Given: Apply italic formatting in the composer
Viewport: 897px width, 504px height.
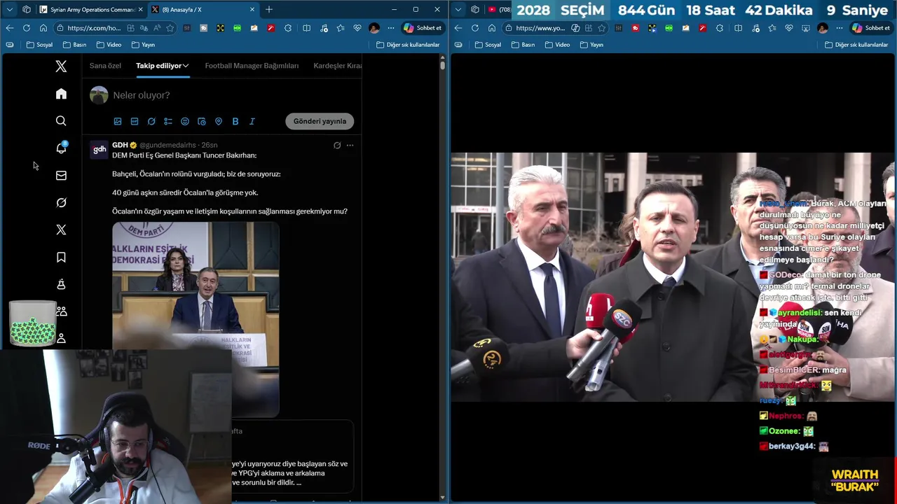Looking at the screenshot, I should [252, 121].
